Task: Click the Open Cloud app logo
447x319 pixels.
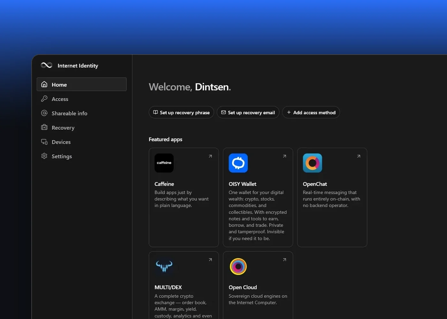Action: tap(238, 266)
